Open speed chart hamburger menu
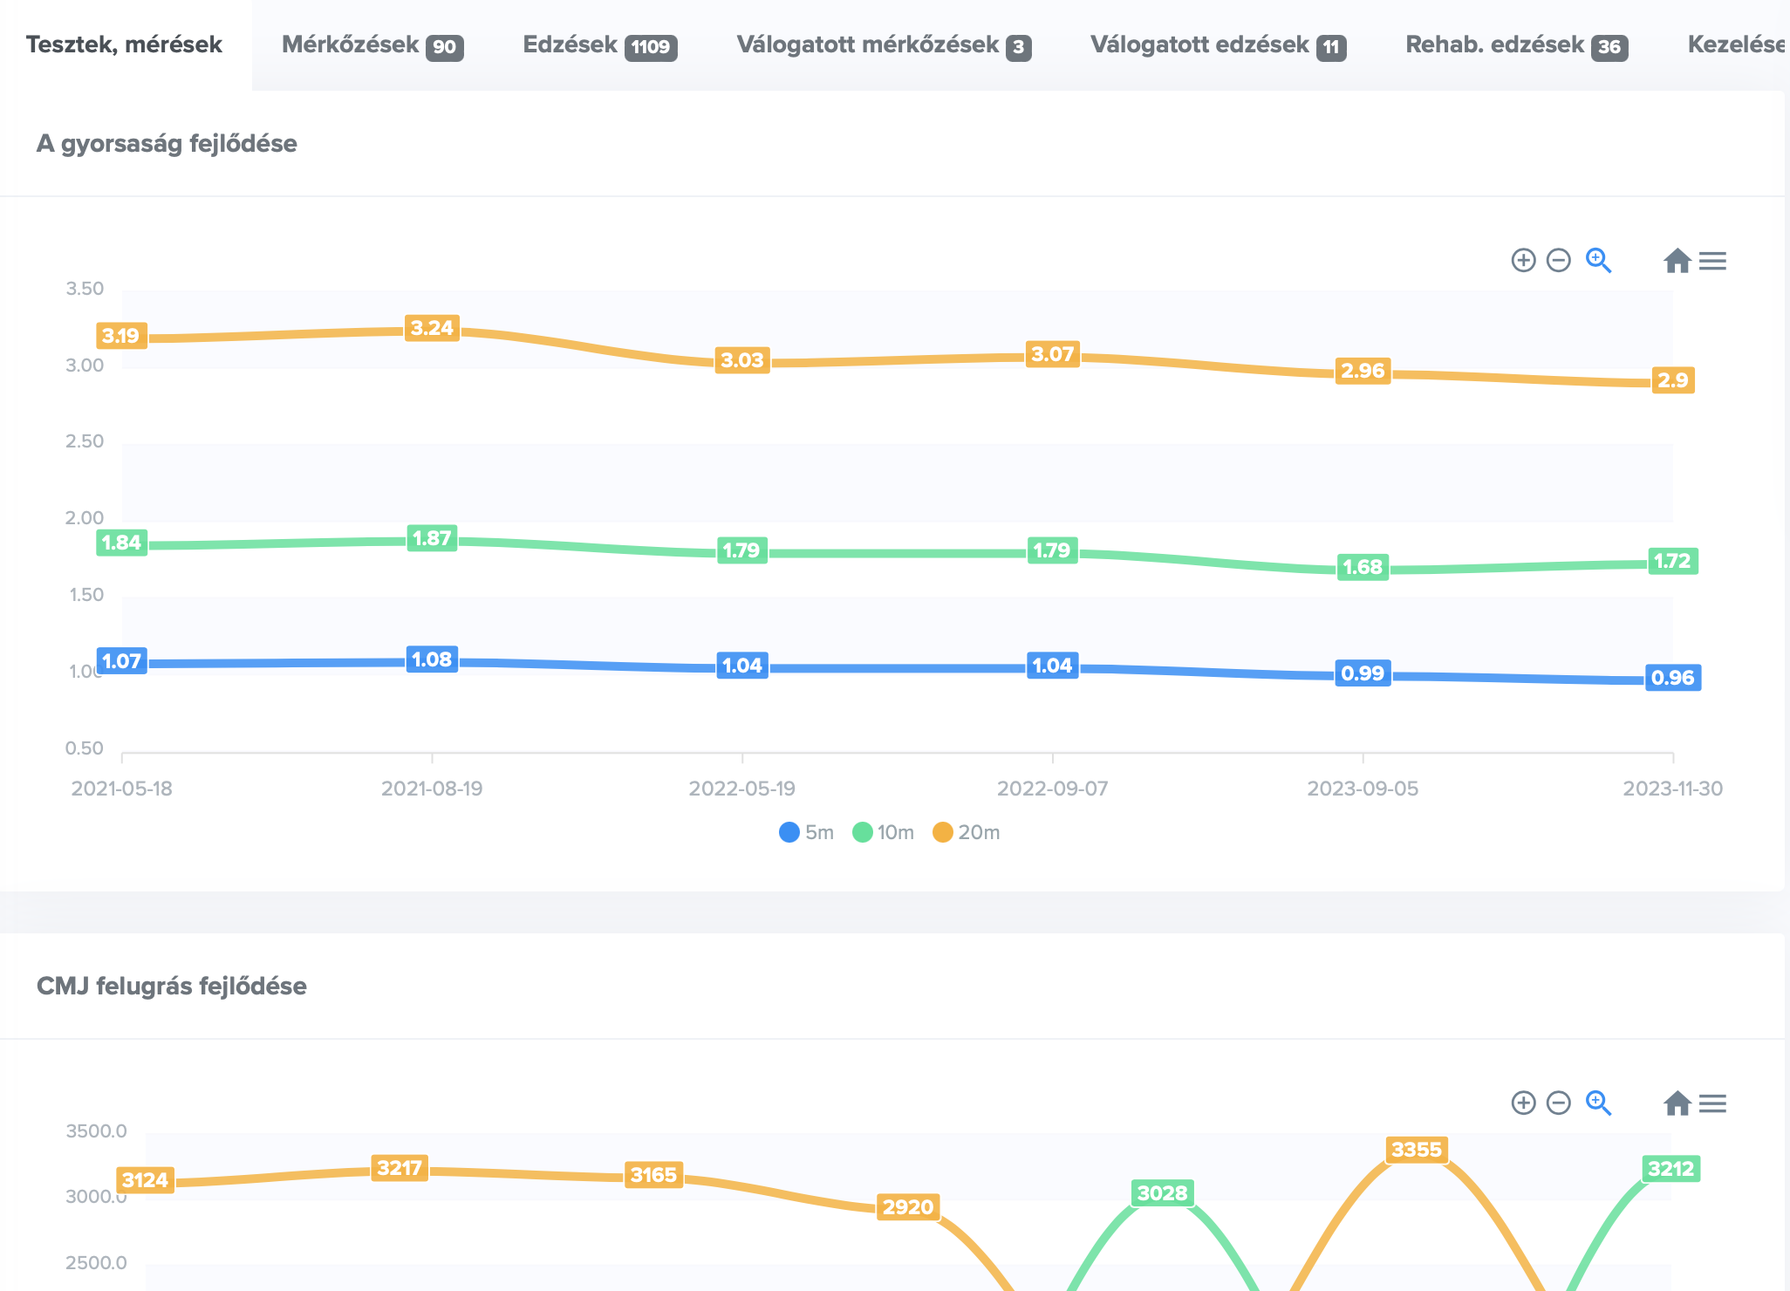This screenshot has height=1291, width=1790. coord(1712,261)
